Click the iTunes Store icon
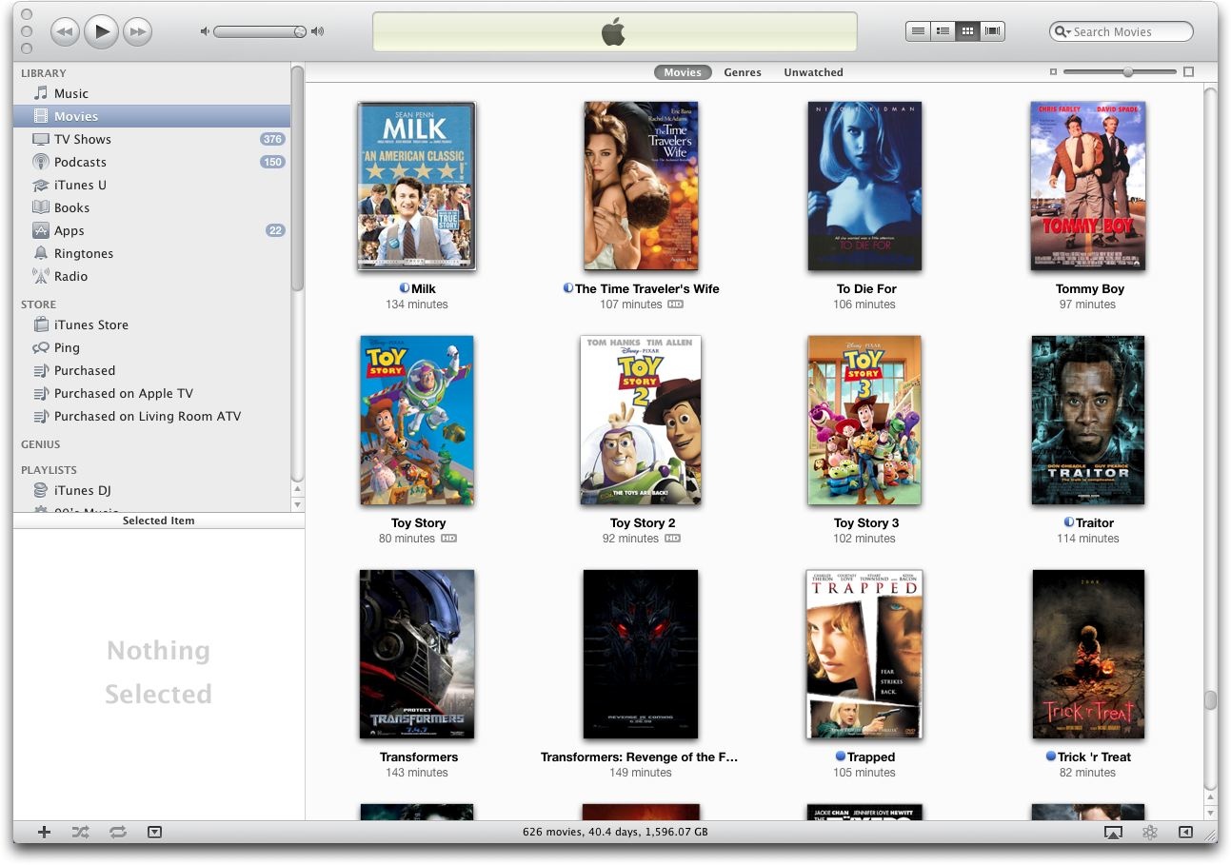 (x=41, y=324)
